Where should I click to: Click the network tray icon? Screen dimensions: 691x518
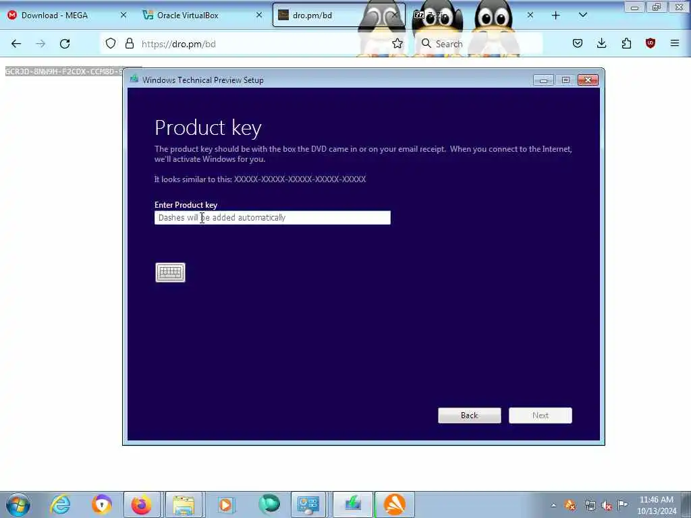pos(590,505)
